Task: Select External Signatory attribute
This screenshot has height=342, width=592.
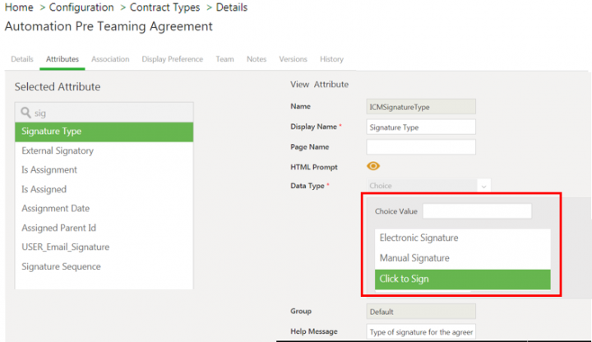Action: (58, 150)
